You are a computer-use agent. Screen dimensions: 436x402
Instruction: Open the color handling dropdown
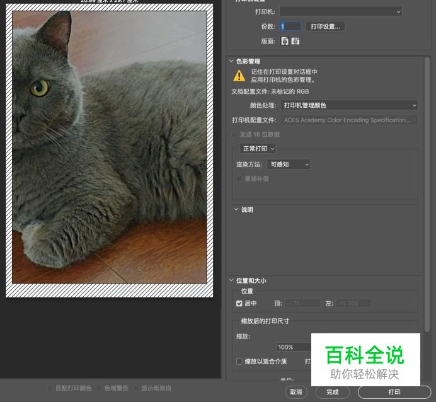349,105
